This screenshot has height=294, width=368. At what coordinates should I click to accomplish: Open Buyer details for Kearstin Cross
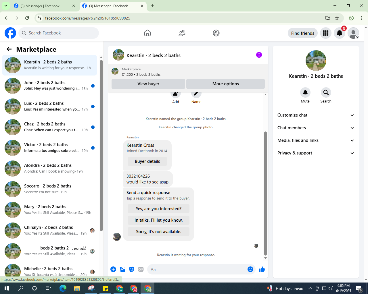(x=147, y=161)
